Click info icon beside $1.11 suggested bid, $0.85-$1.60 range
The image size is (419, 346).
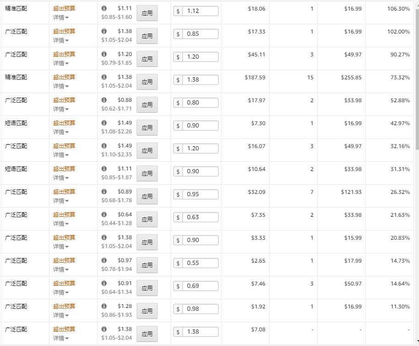tap(104, 8)
